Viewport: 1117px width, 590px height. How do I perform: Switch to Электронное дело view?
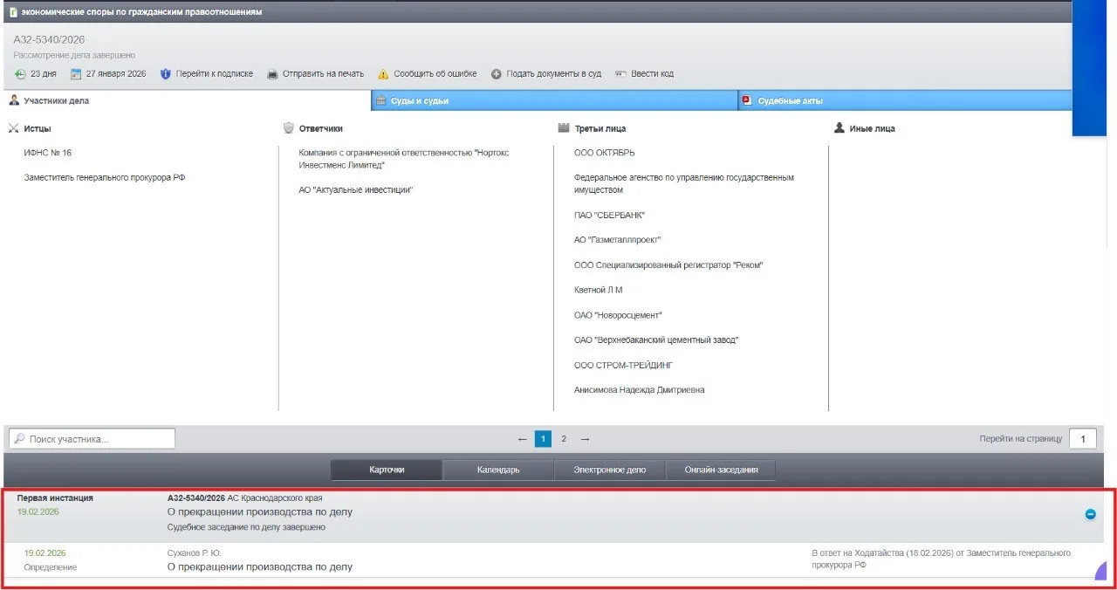pos(609,470)
